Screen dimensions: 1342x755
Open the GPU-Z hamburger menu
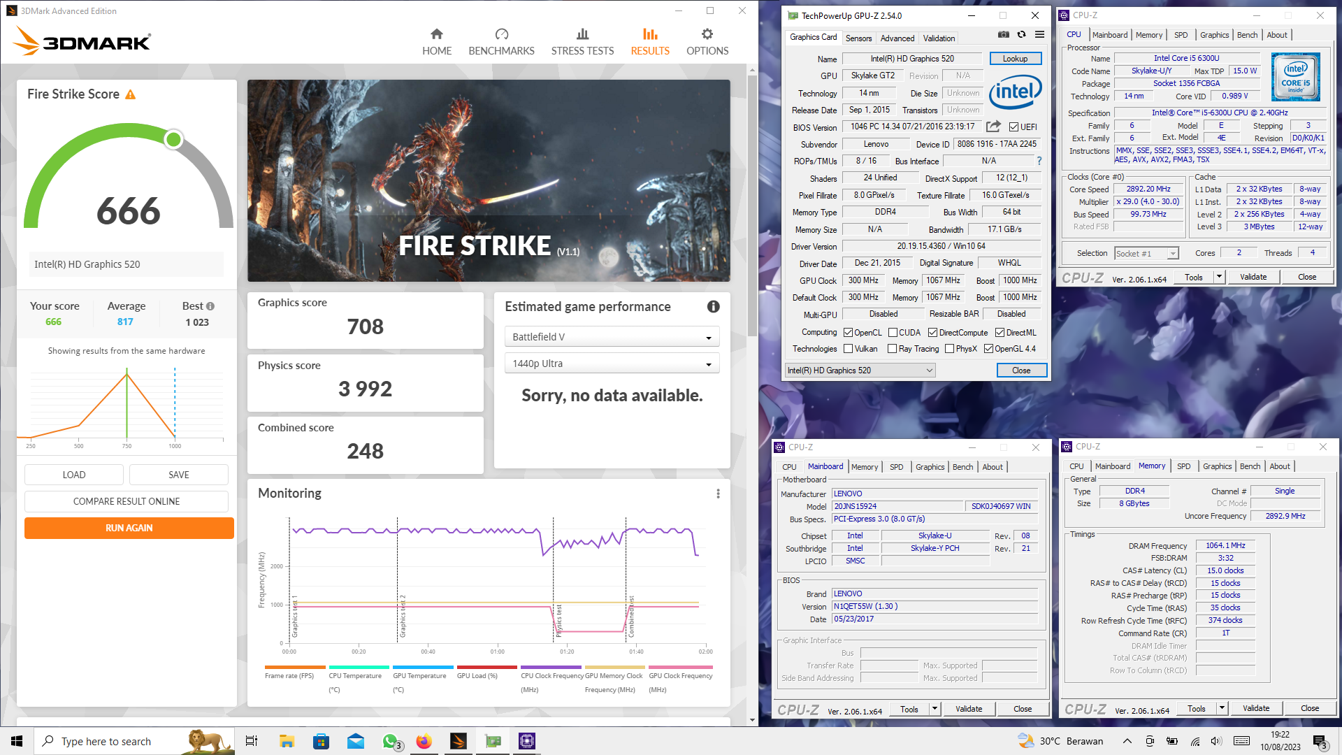1039,34
